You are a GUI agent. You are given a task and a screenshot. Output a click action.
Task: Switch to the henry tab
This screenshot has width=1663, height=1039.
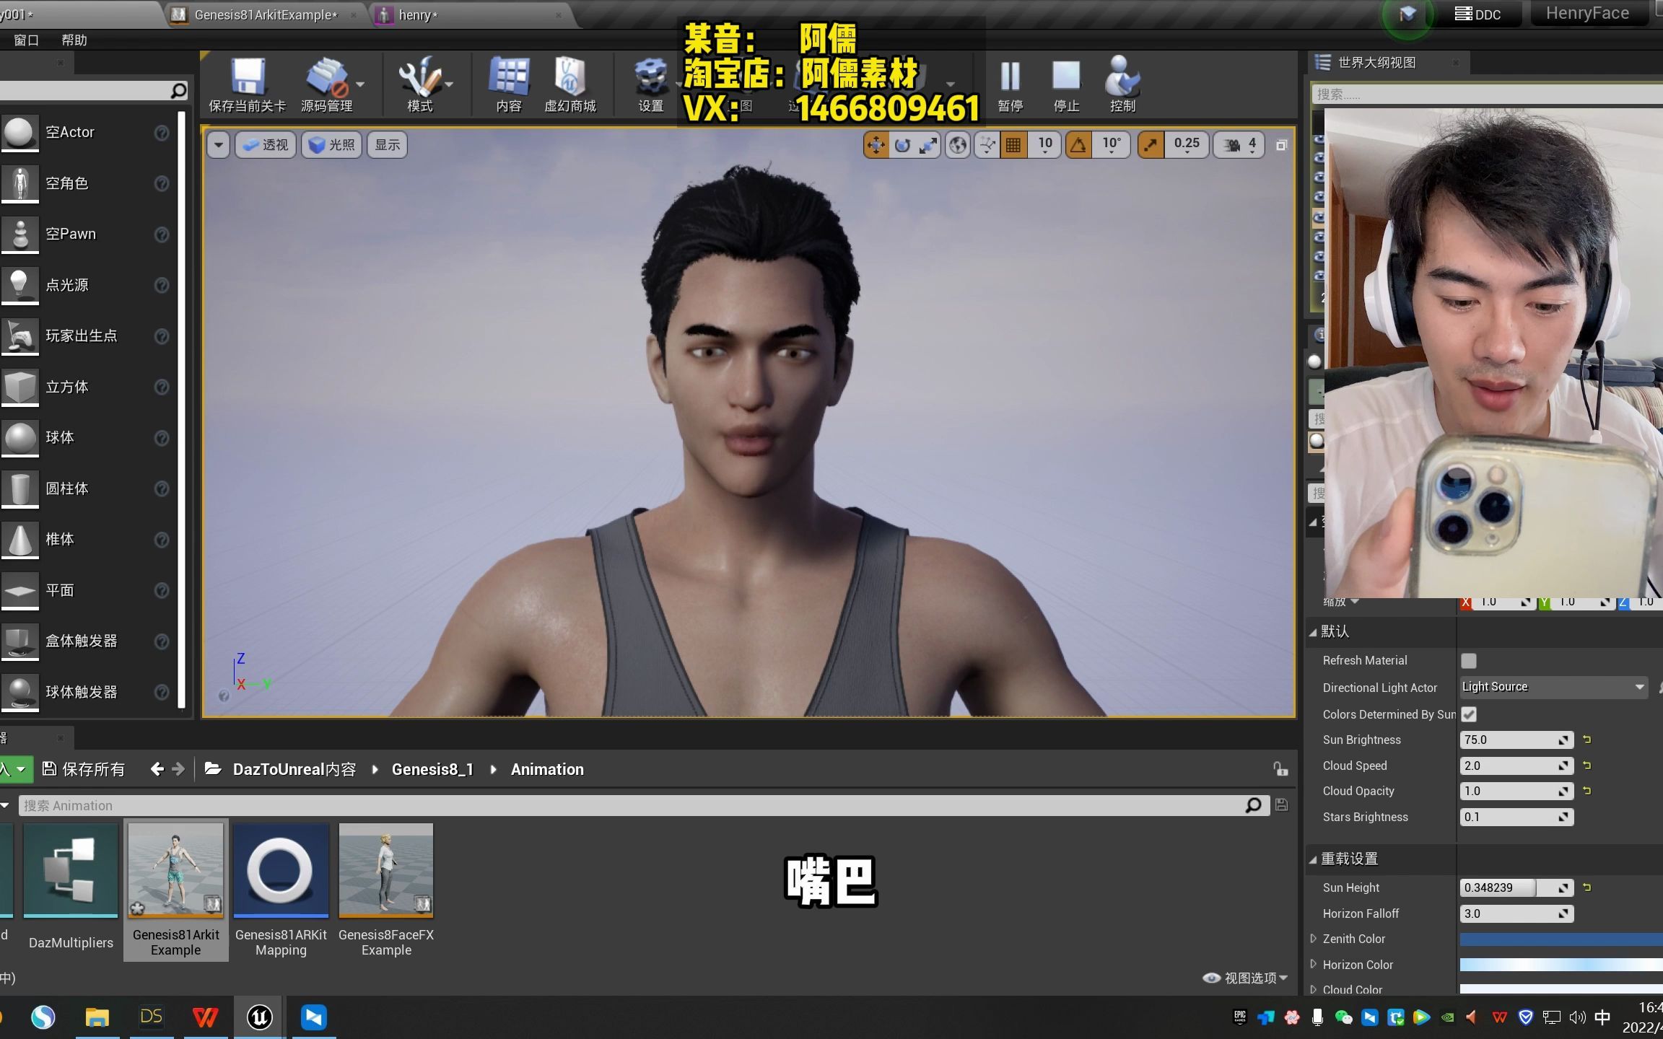[417, 14]
